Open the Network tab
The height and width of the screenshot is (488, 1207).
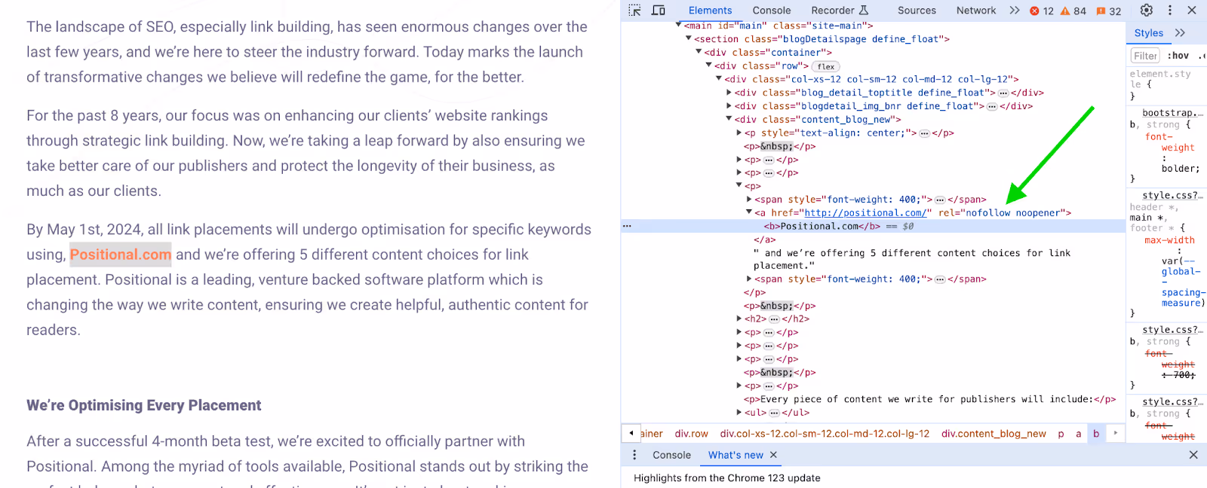tap(976, 11)
